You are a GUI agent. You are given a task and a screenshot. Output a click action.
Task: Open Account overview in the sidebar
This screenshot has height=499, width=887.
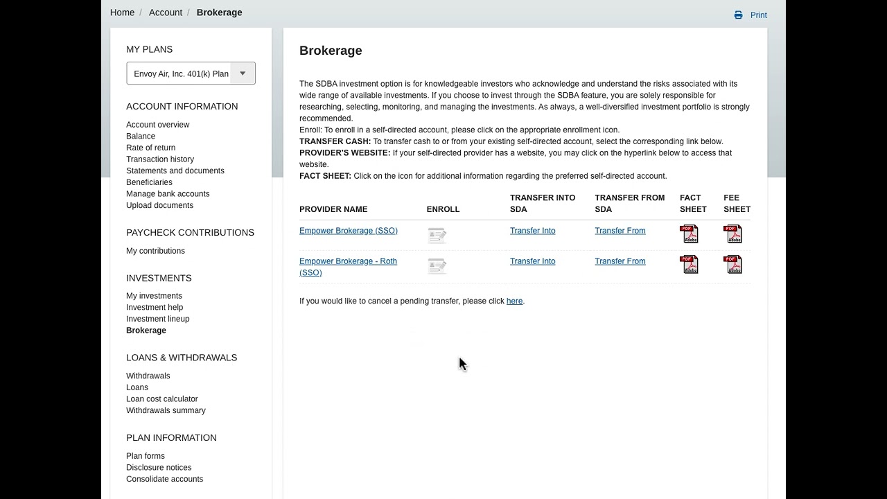158,125
